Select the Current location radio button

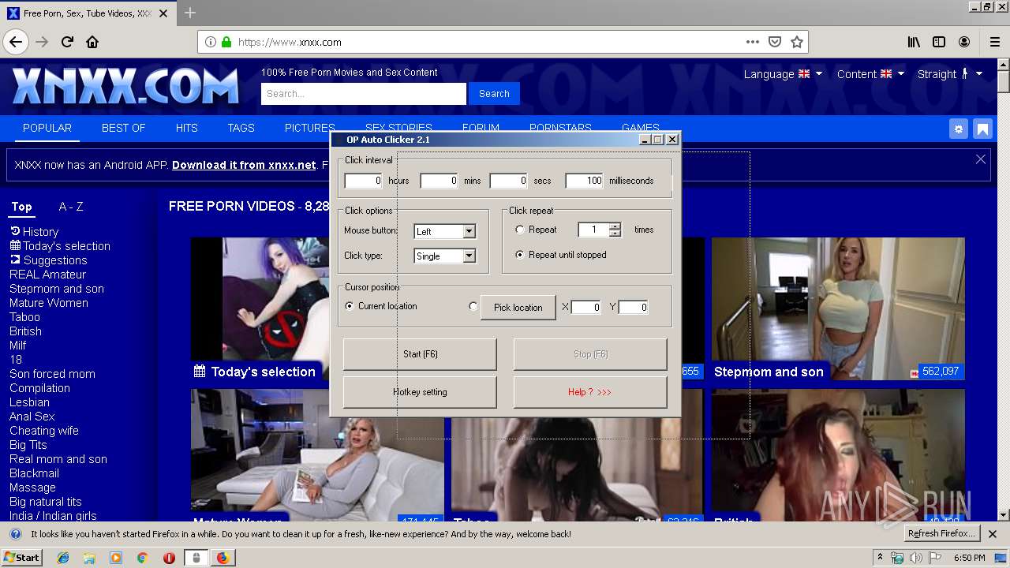tap(350, 306)
